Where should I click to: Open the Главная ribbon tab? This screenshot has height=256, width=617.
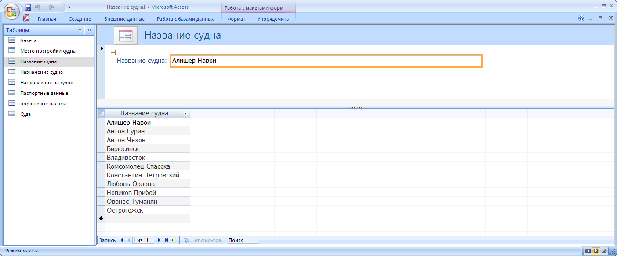coord(47,19)
